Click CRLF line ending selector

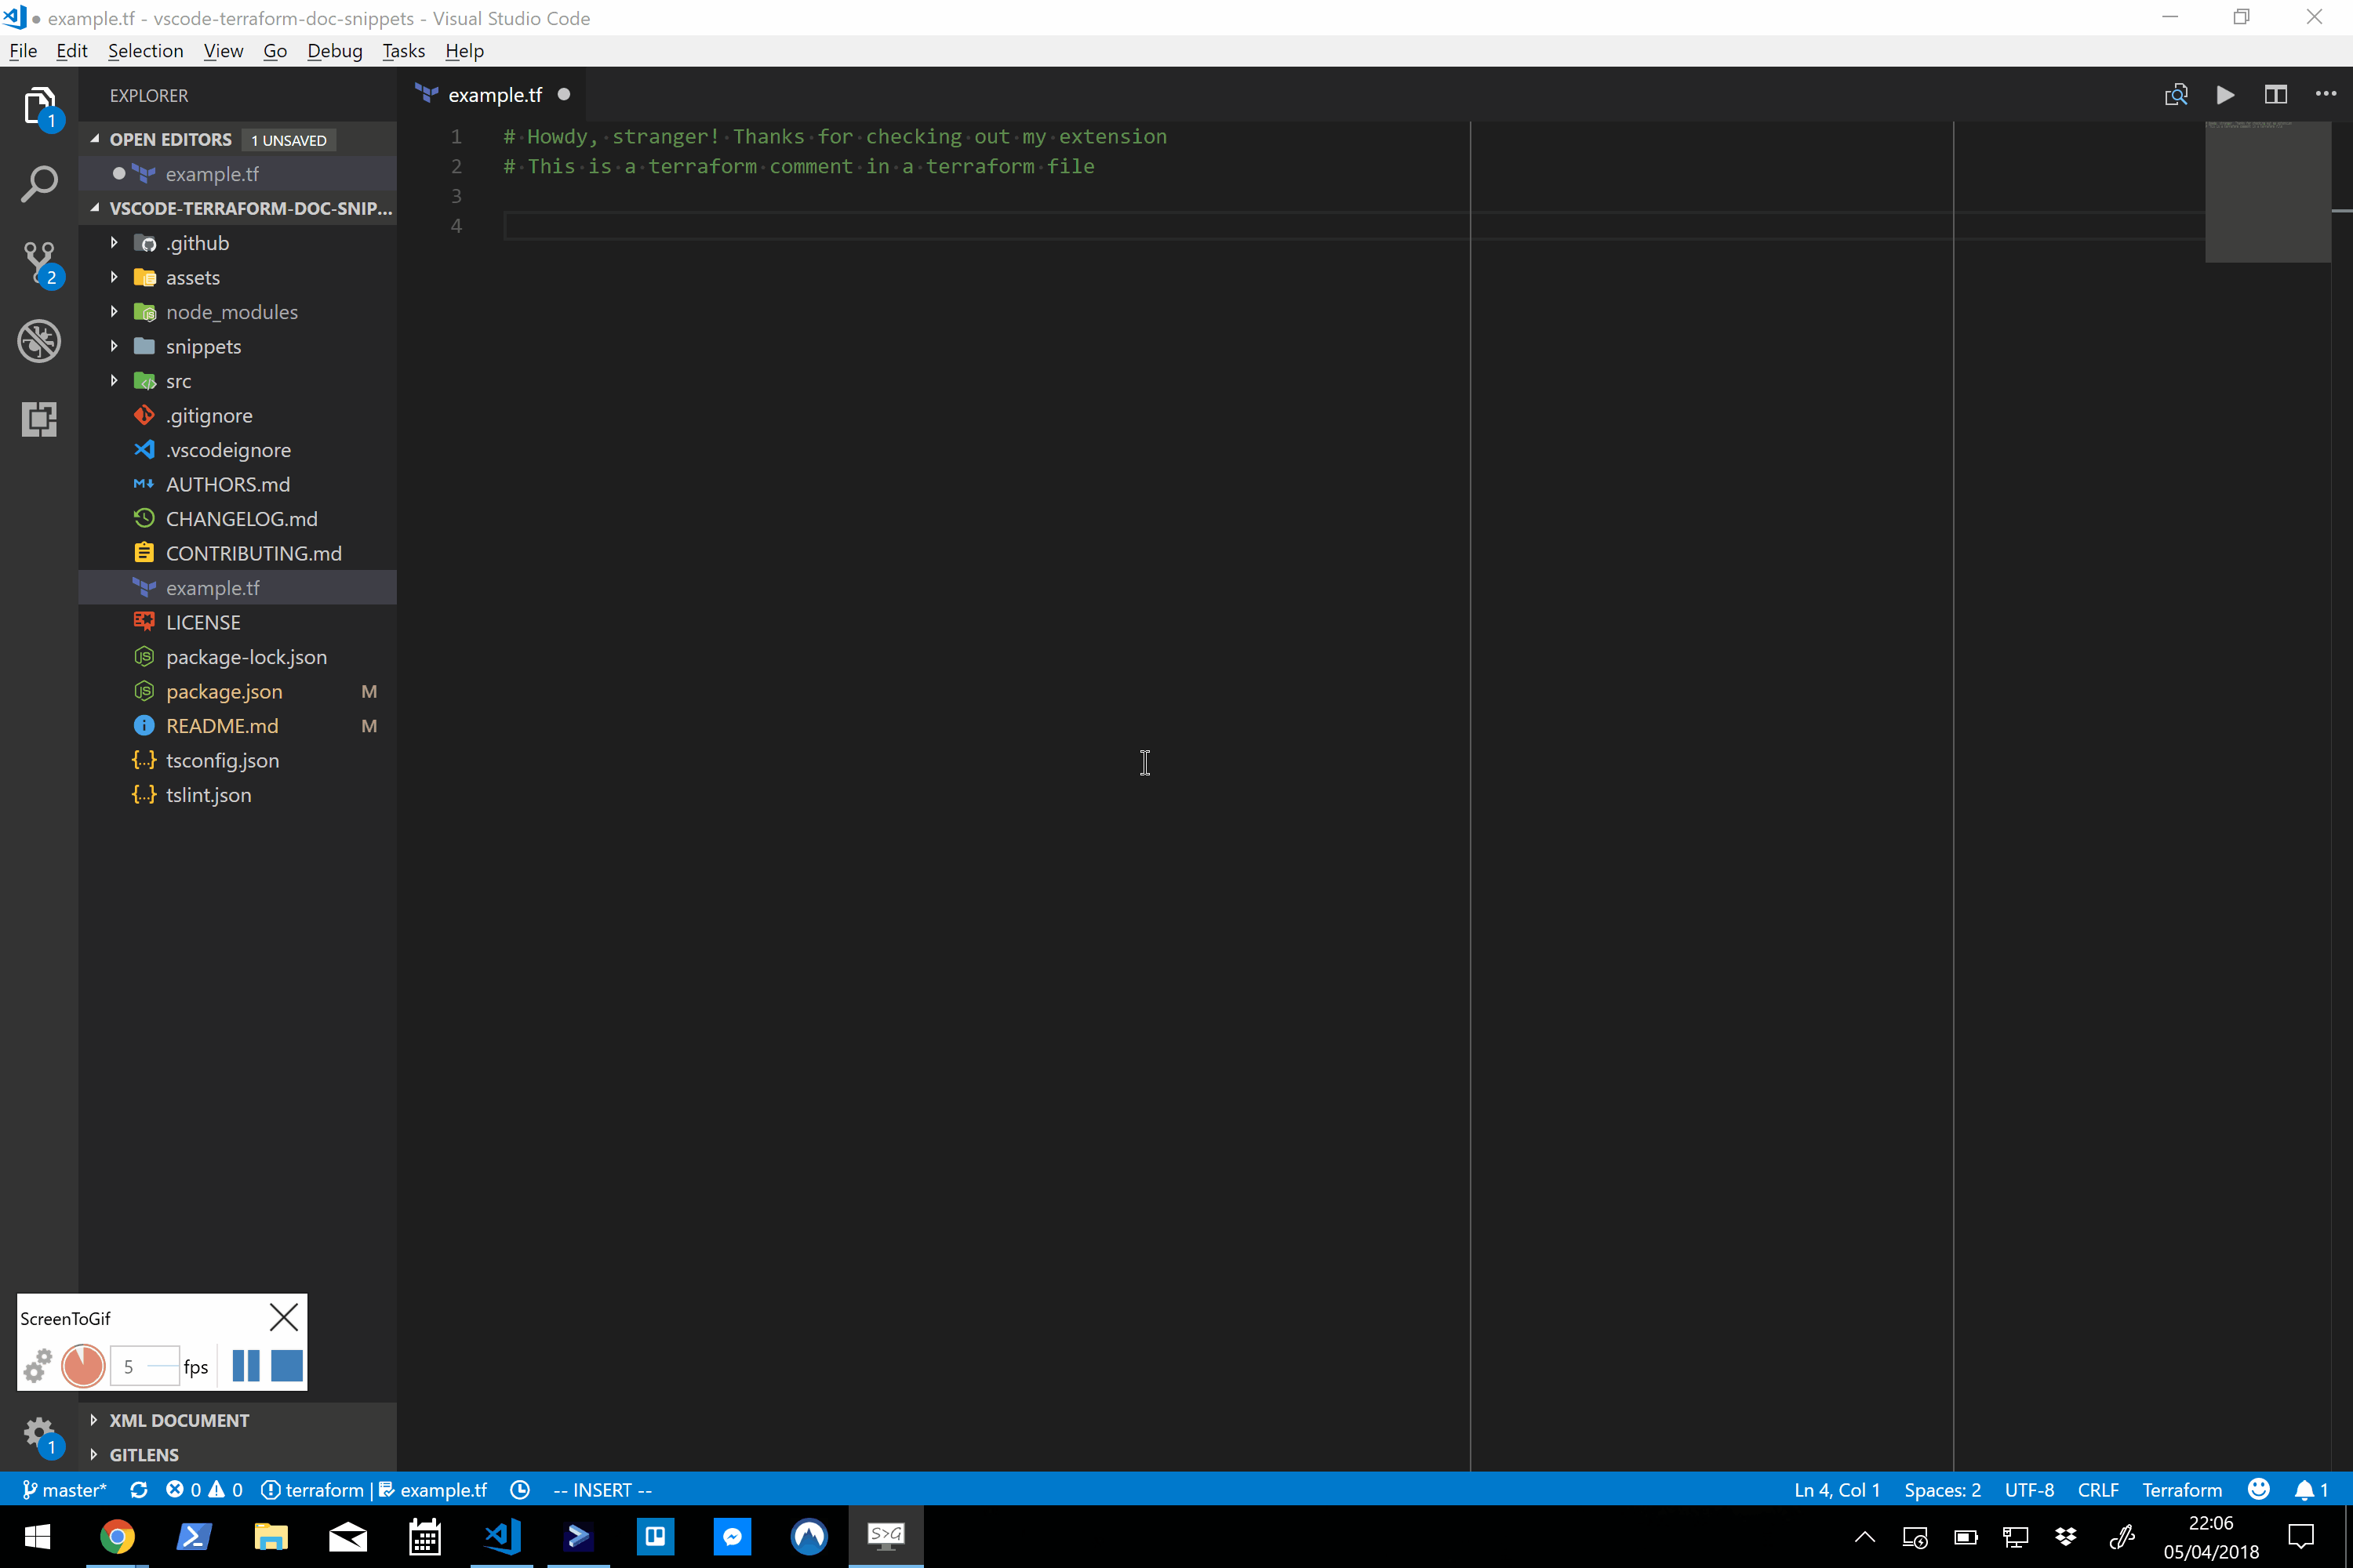[x=2097, y=1490]
